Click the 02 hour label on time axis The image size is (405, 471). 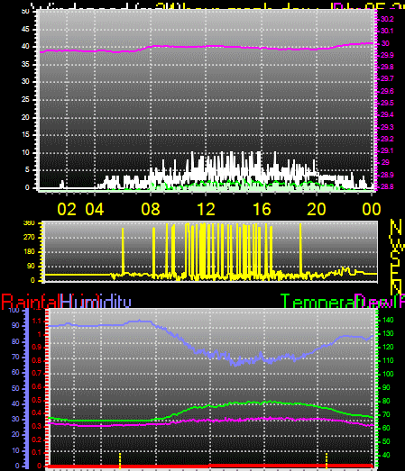click(x=67, y=209)
